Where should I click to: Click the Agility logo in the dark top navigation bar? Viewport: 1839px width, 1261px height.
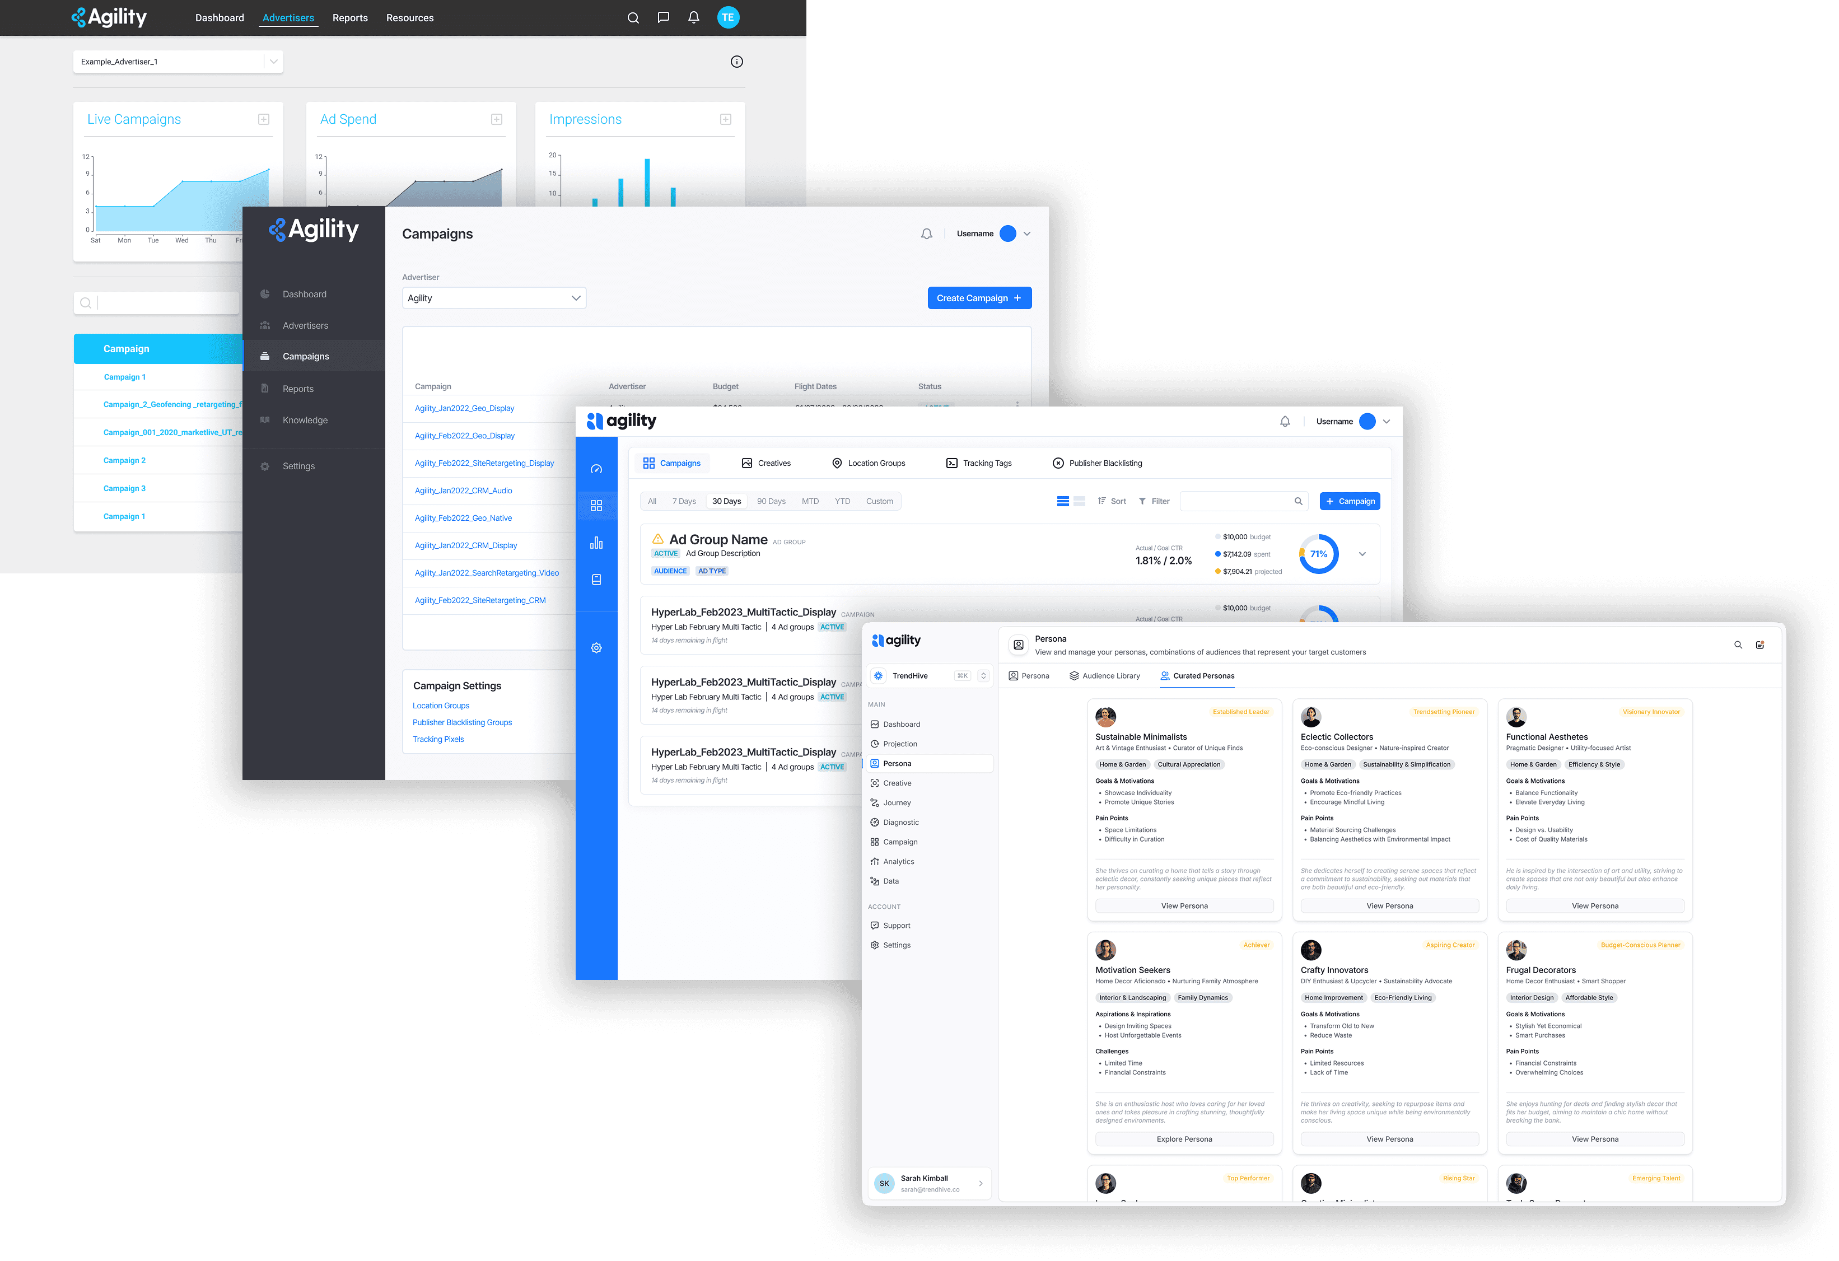(109, 17)
